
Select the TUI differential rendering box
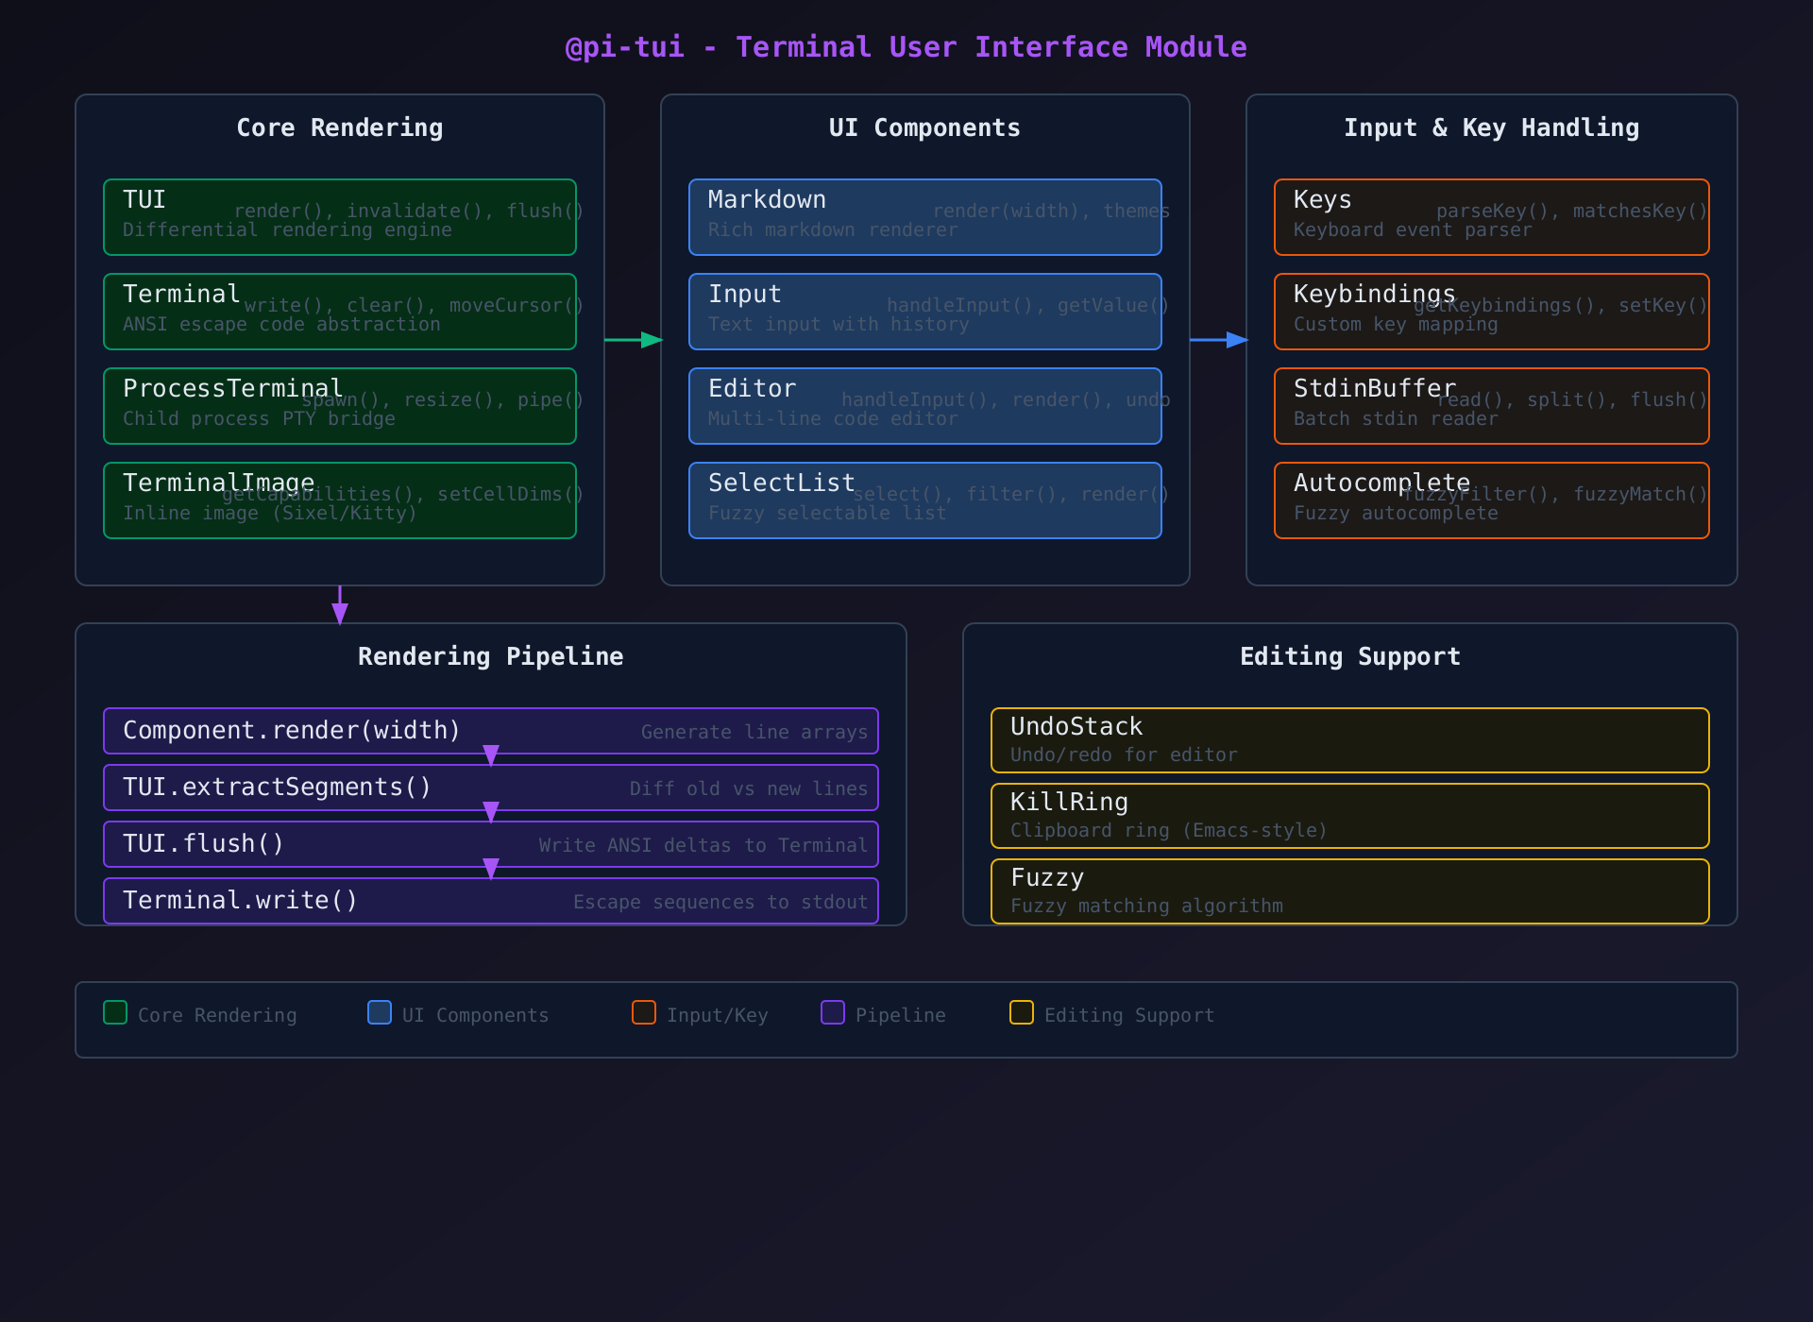(340, 217)
